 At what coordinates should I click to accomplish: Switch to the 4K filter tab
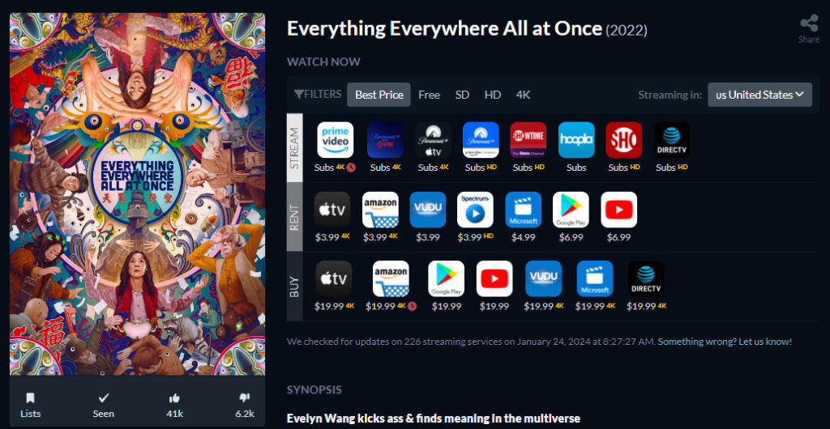pyautogui.click(x=523, y=95)
